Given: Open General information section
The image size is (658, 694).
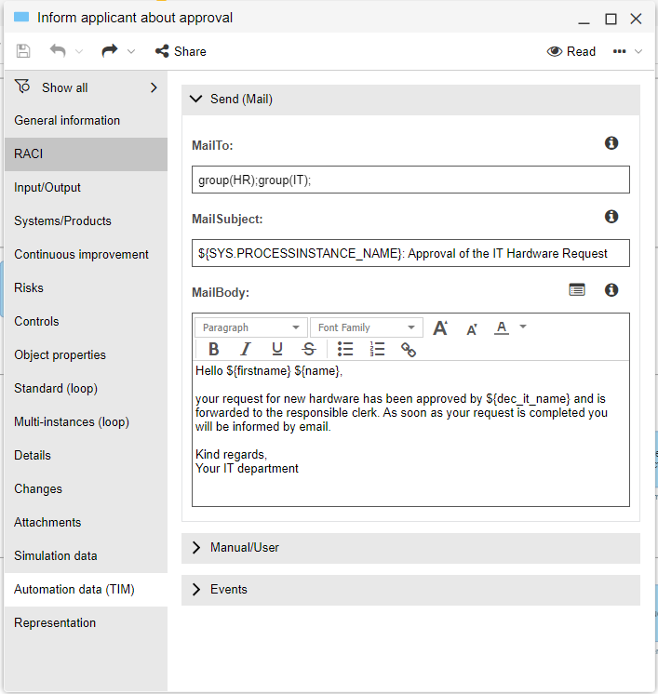Looking at the screenshot, I should point(86,120).
